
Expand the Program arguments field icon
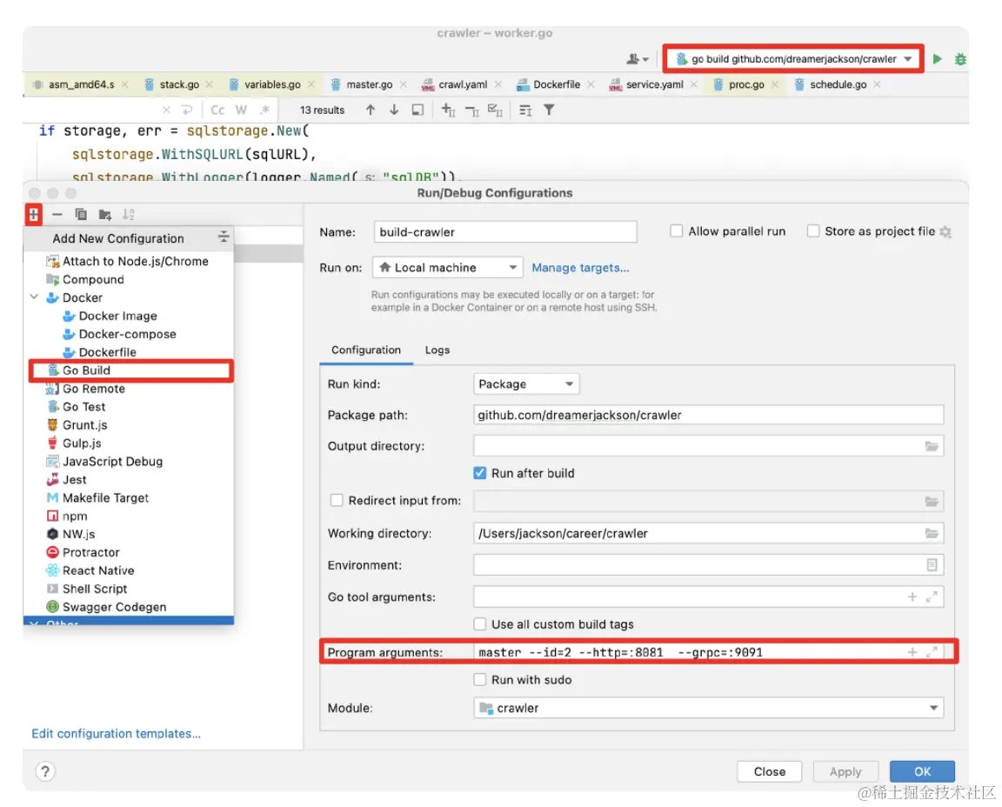click(x=932, y=651)
